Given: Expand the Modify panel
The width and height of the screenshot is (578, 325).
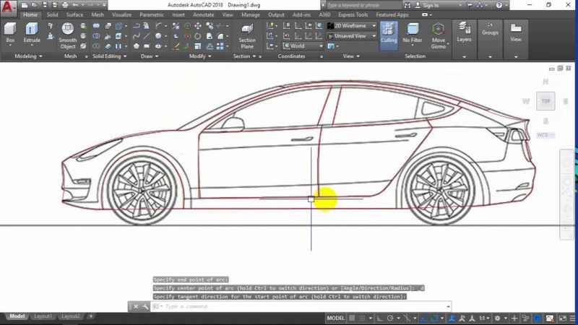Looking at the screenshot, I should point(200,56).
